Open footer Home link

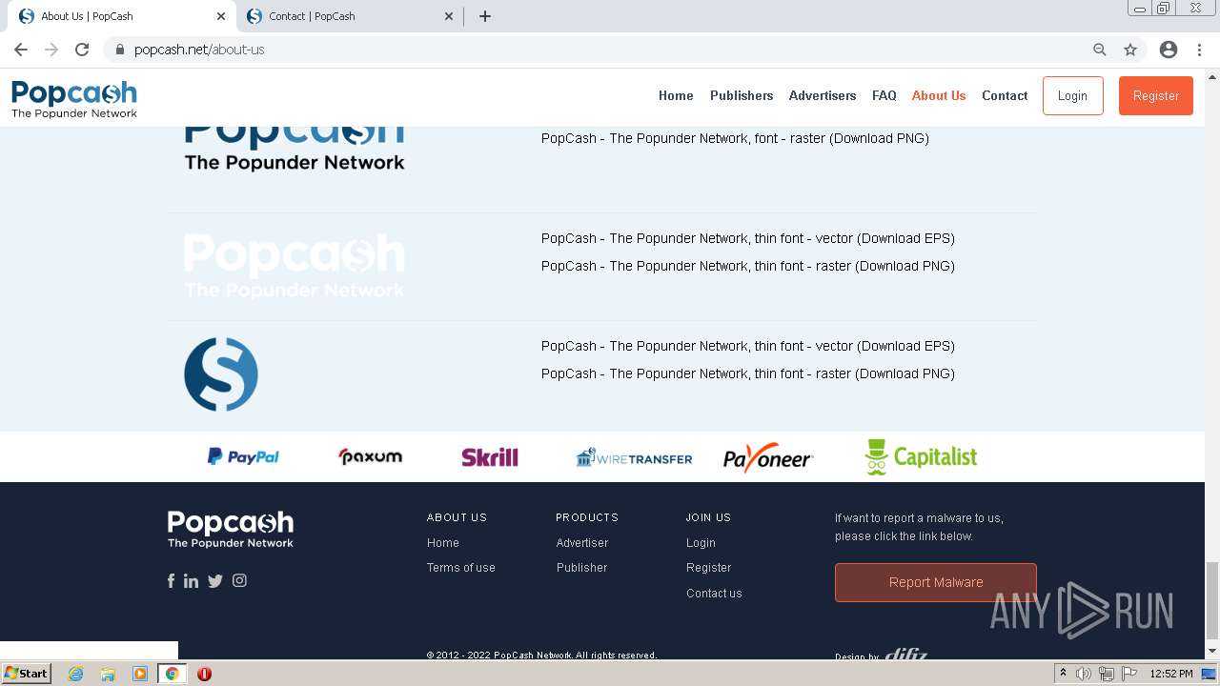(x=443, y=542)
